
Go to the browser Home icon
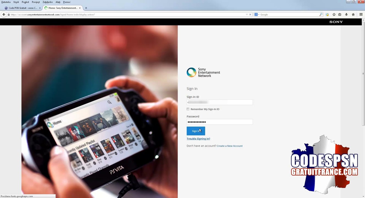[x=353, y=15]
